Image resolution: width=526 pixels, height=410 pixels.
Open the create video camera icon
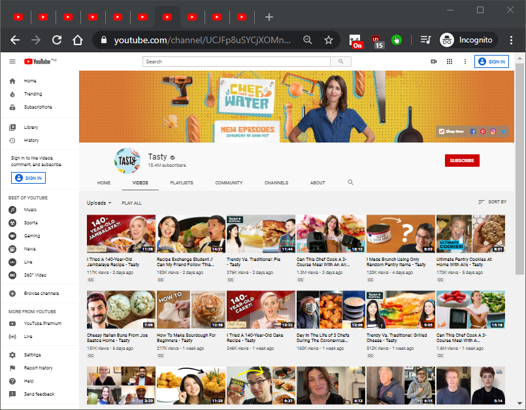click(434, 61)
